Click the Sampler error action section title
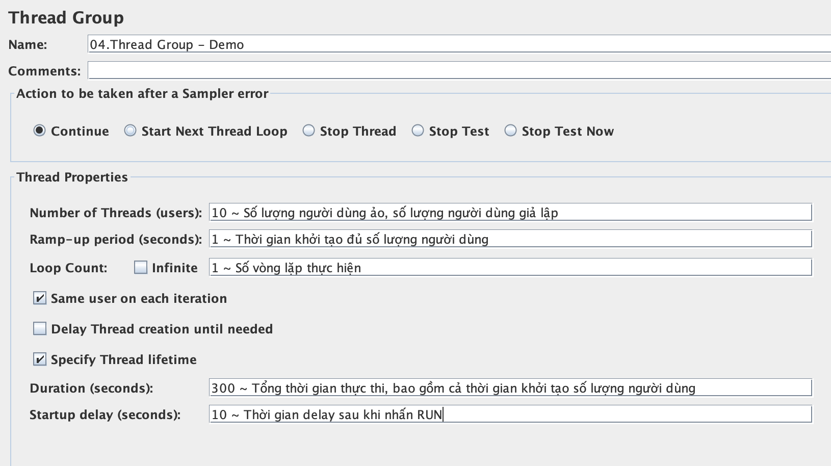This screenshot has width=831, height=466. (x=142, y=94)
